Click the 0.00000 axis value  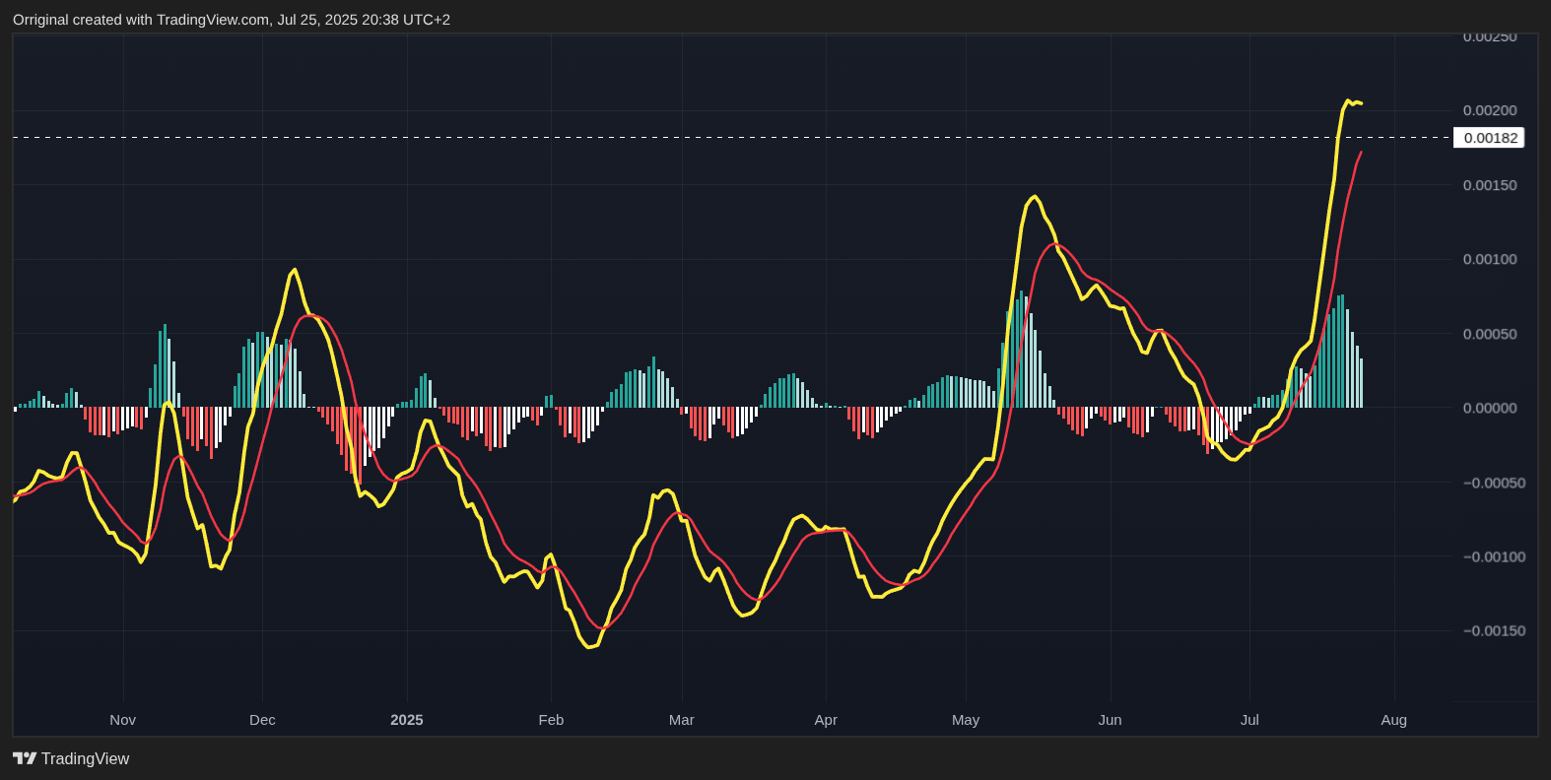pyautogui.click(x=1490, y=408)
